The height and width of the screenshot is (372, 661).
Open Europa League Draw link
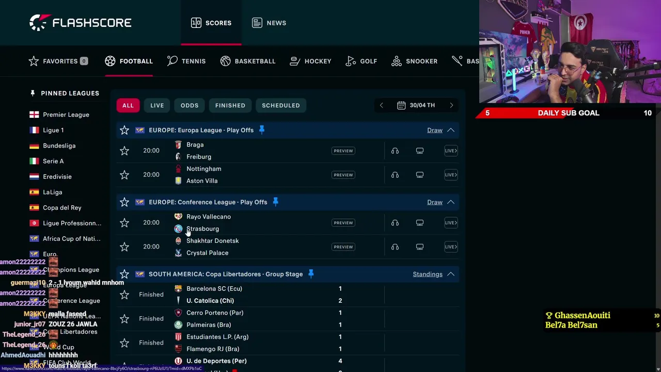[435, 130]
